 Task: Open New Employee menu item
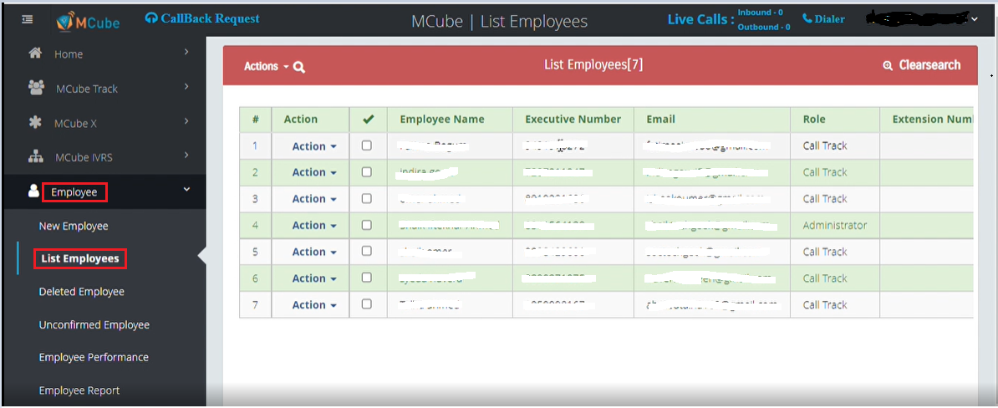pyautogui.click(x=74, y=226)
